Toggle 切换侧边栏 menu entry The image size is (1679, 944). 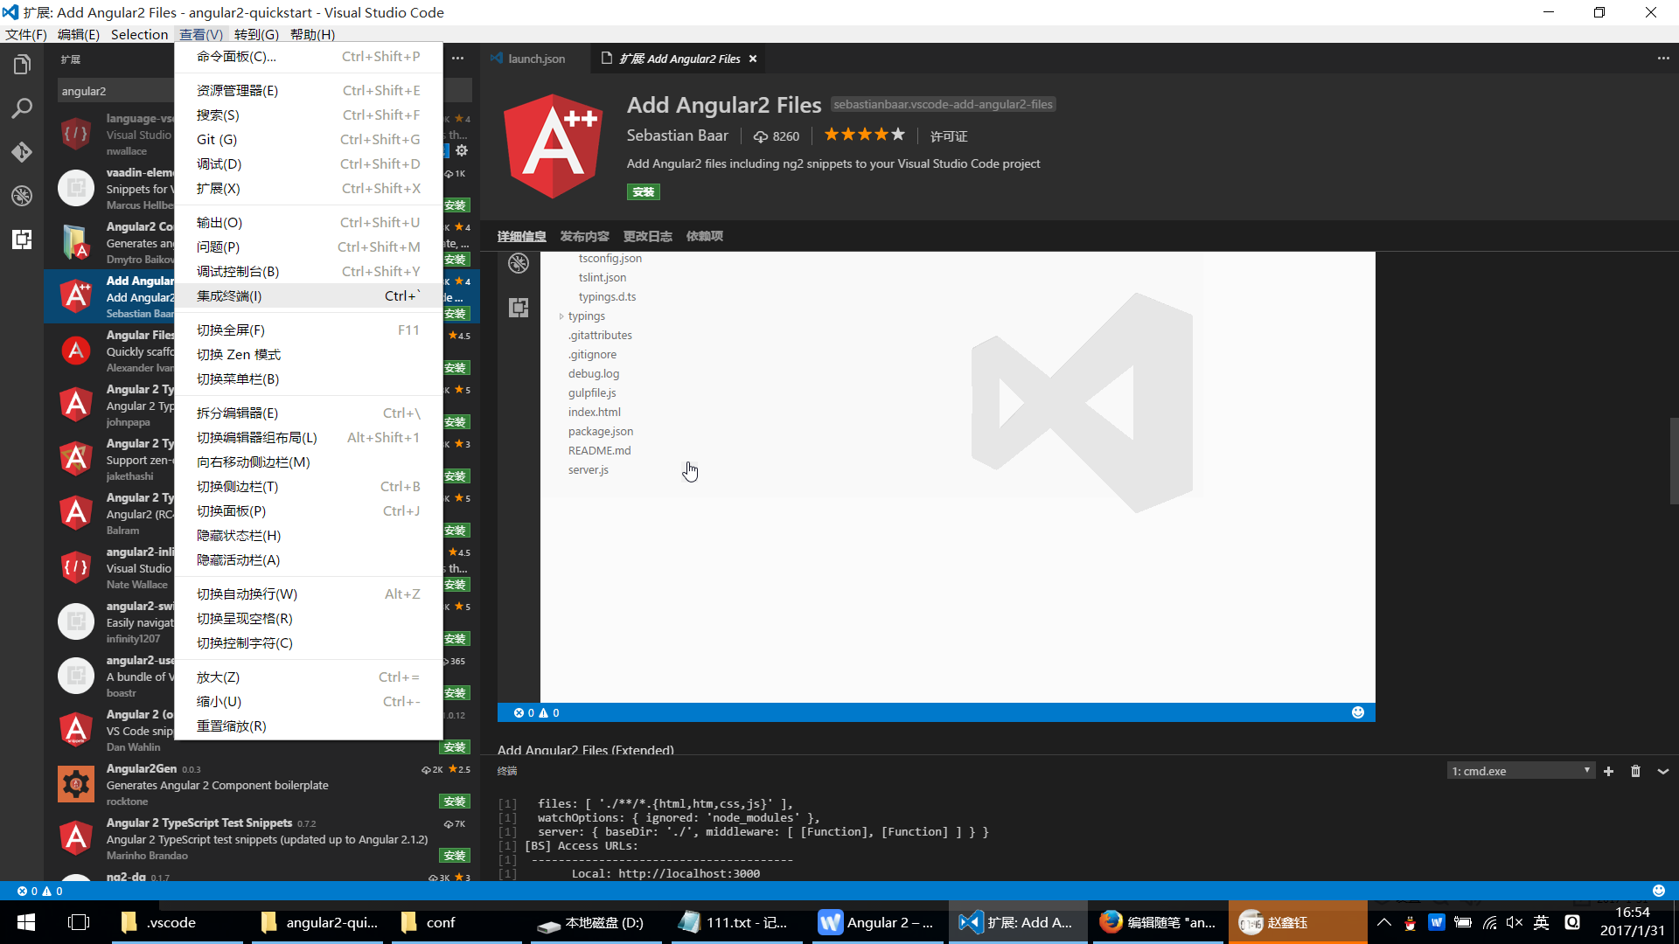point(308,486)
